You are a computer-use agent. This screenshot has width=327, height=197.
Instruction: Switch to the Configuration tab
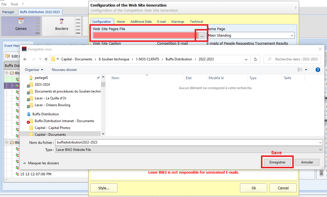(102, 22)
